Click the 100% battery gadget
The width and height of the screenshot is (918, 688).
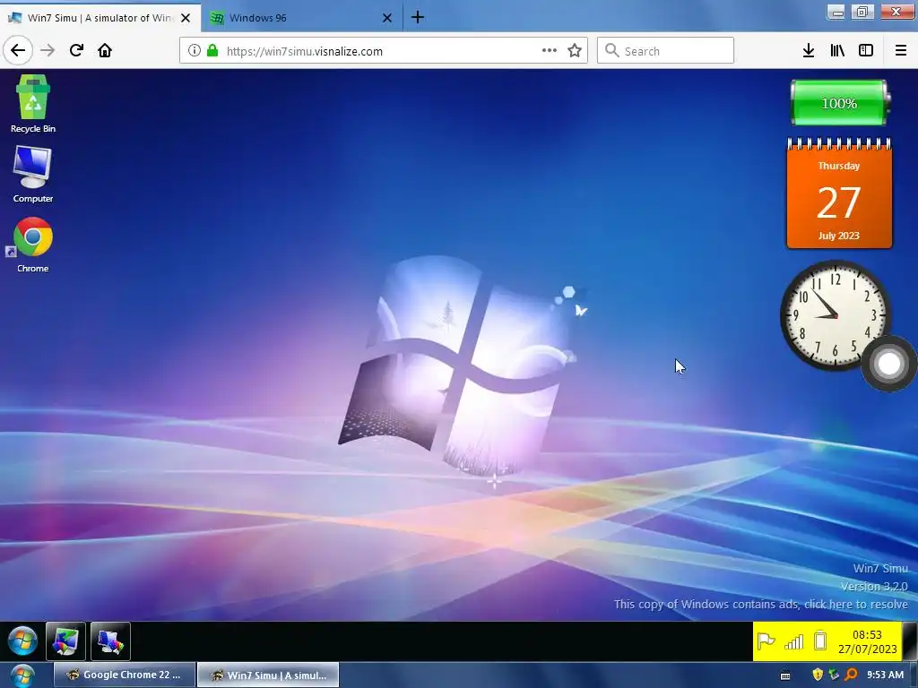(x=839, y=103)
